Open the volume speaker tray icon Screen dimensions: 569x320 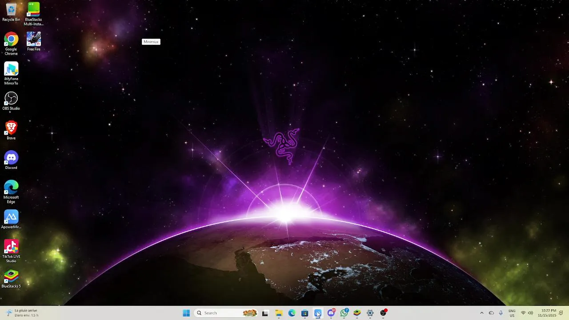[530, 313]
